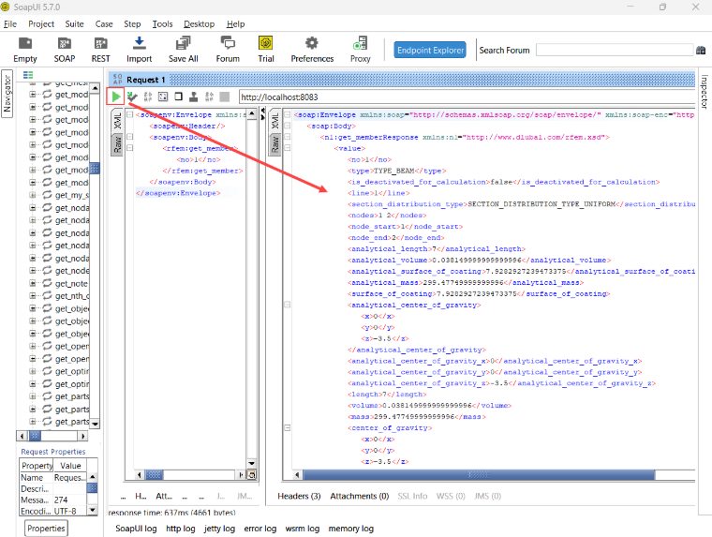
Task: Toggle the navigator grid view icon
Action: tap(28, 75)
